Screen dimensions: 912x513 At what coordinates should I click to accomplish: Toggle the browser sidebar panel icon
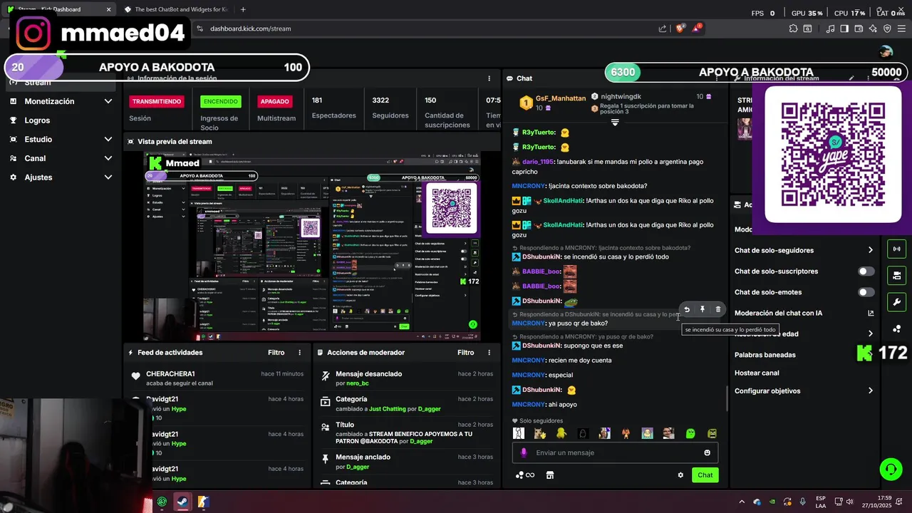[x=844, y=28]
